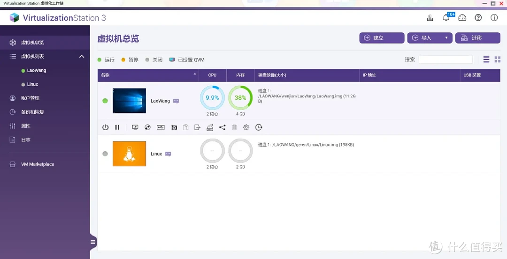This screenshot has height=259, width=507.
Task: Click the CD/DVD disc icon in VM toolbar
Action: coord(147,127)
